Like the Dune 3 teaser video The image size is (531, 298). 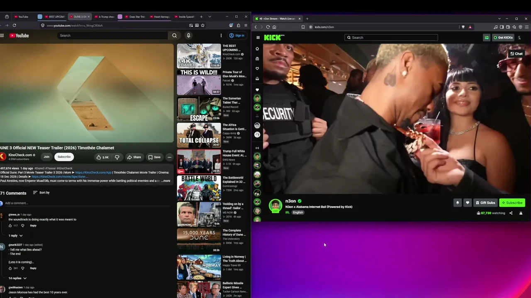[102, 157]
